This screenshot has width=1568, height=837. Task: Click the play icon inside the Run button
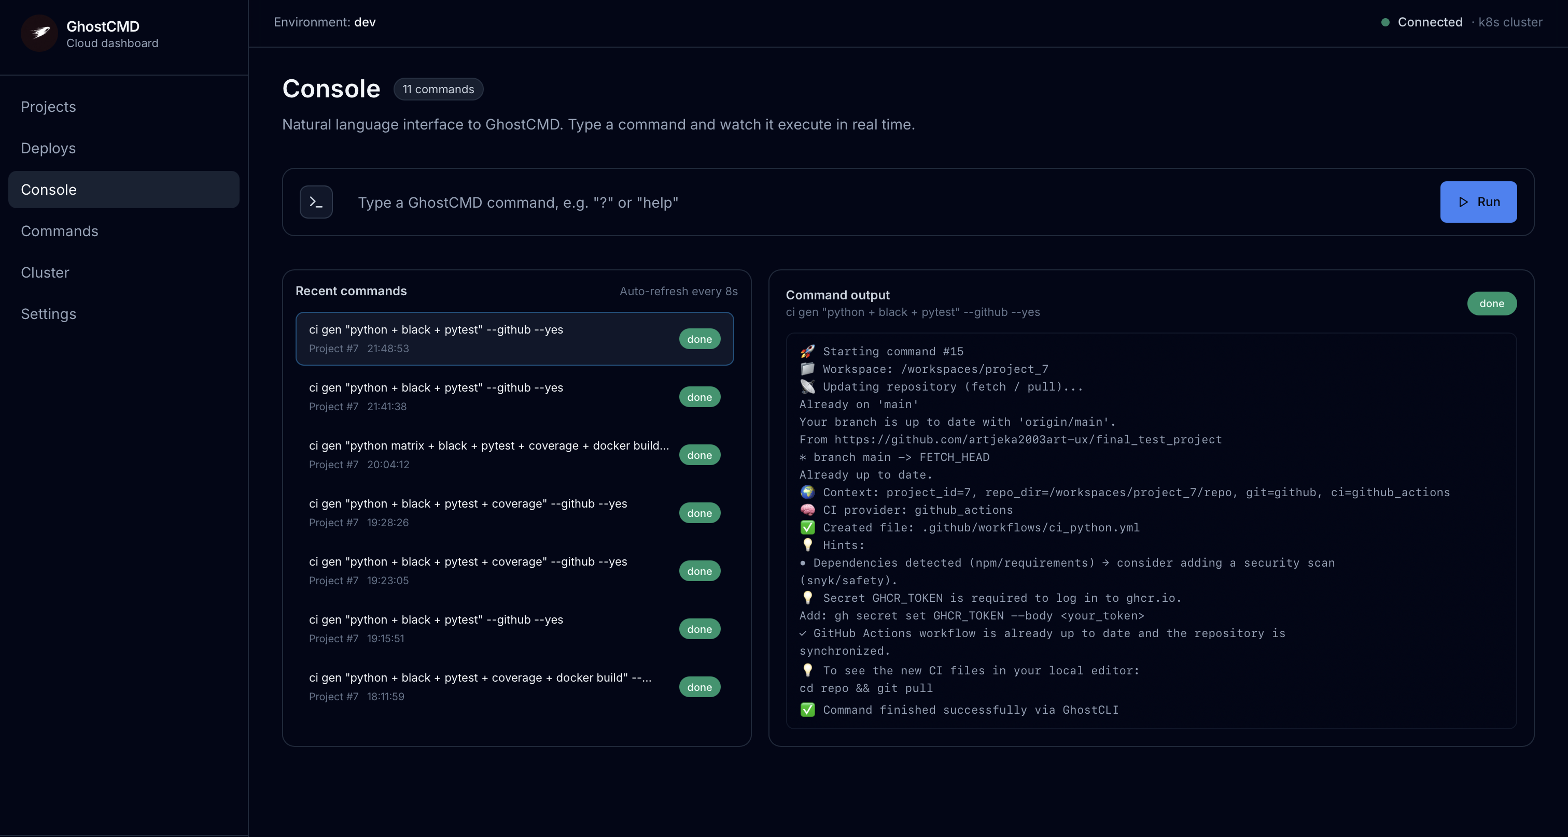pyautogui.click(x=1463, y=202)
